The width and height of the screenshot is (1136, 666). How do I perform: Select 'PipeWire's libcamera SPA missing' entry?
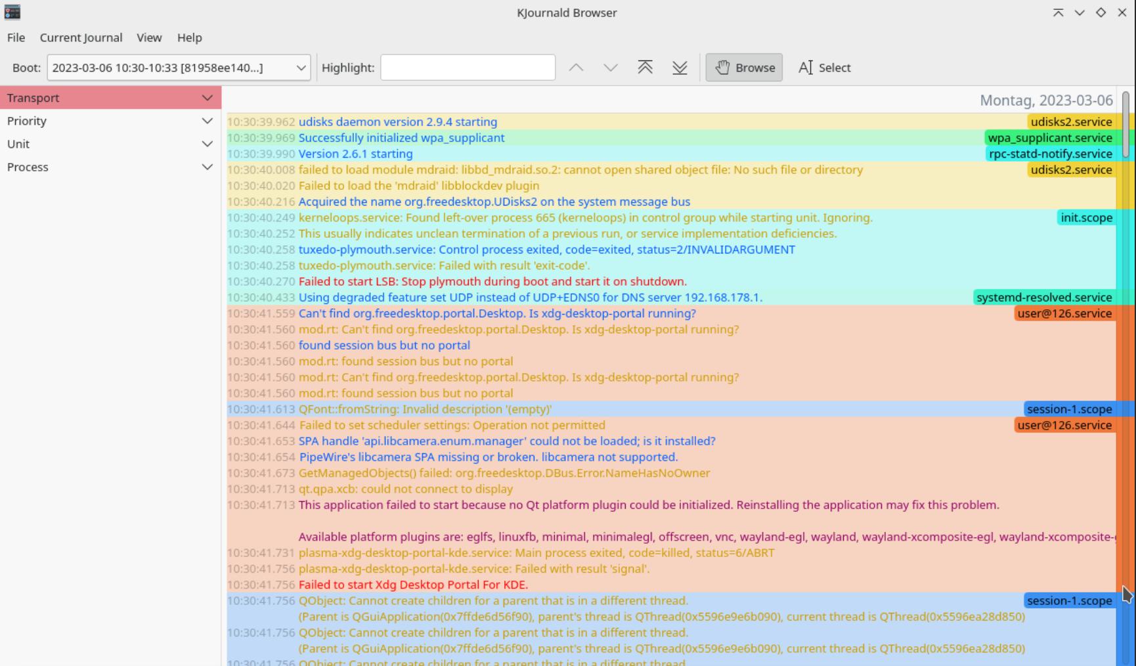pyautogui.click(x=488, y=457)
